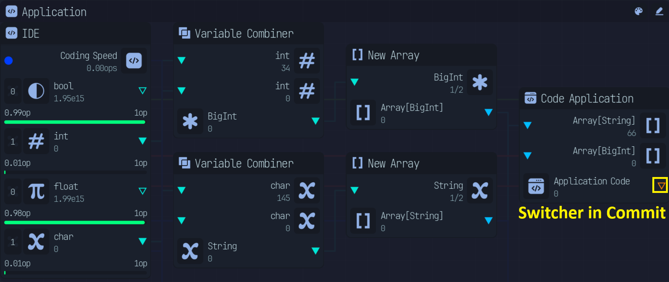Click the char counter value button
This screenshot has width=669, height=282.
[x=13, y=242]
